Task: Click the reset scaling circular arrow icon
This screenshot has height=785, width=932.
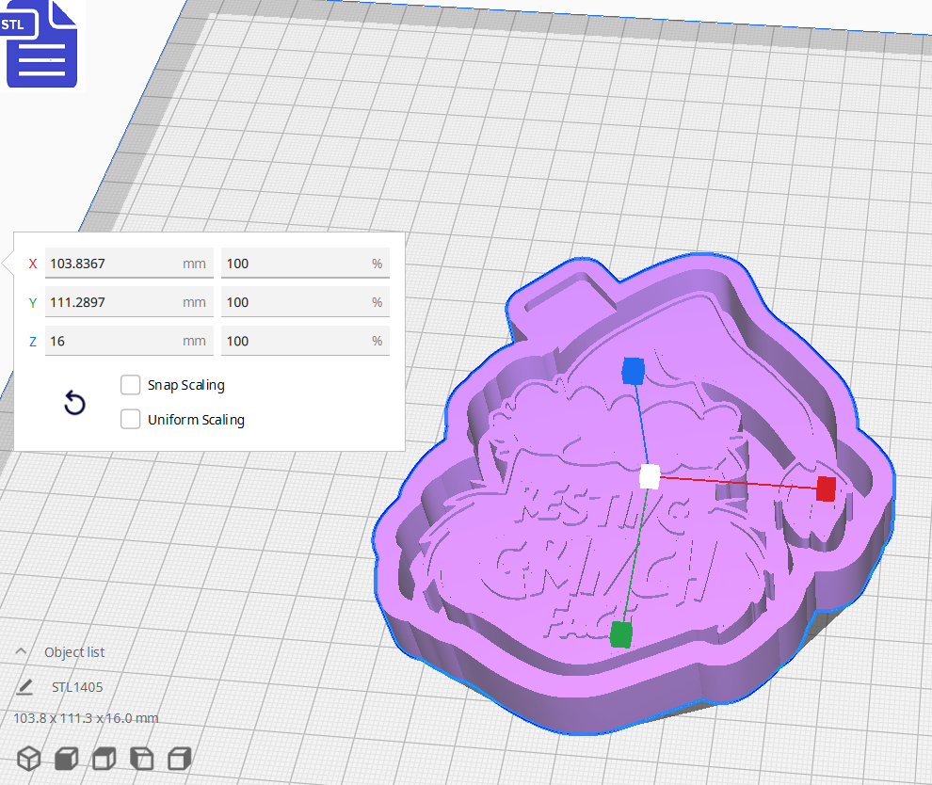Action: pyautogui.click(x=74, y=403)
